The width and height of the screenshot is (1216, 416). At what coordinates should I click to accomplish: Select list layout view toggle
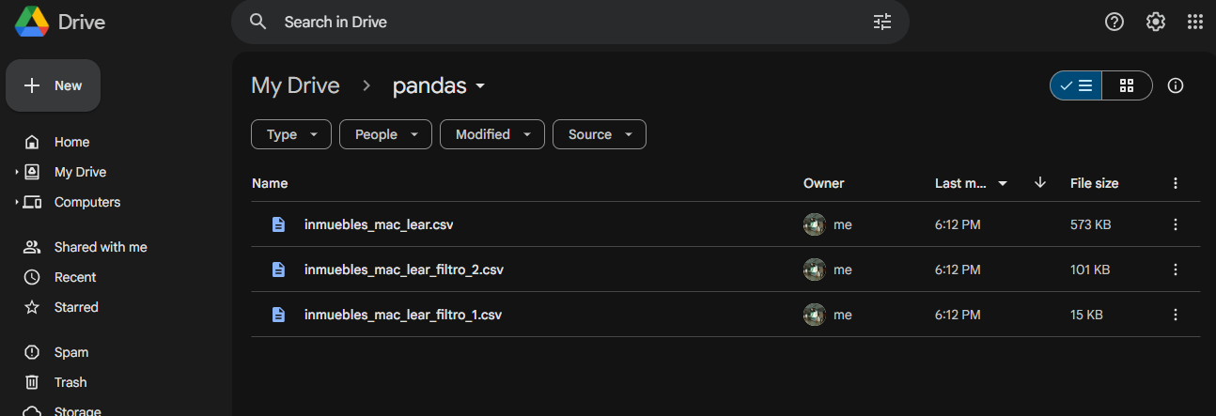tap(1076, 85)
